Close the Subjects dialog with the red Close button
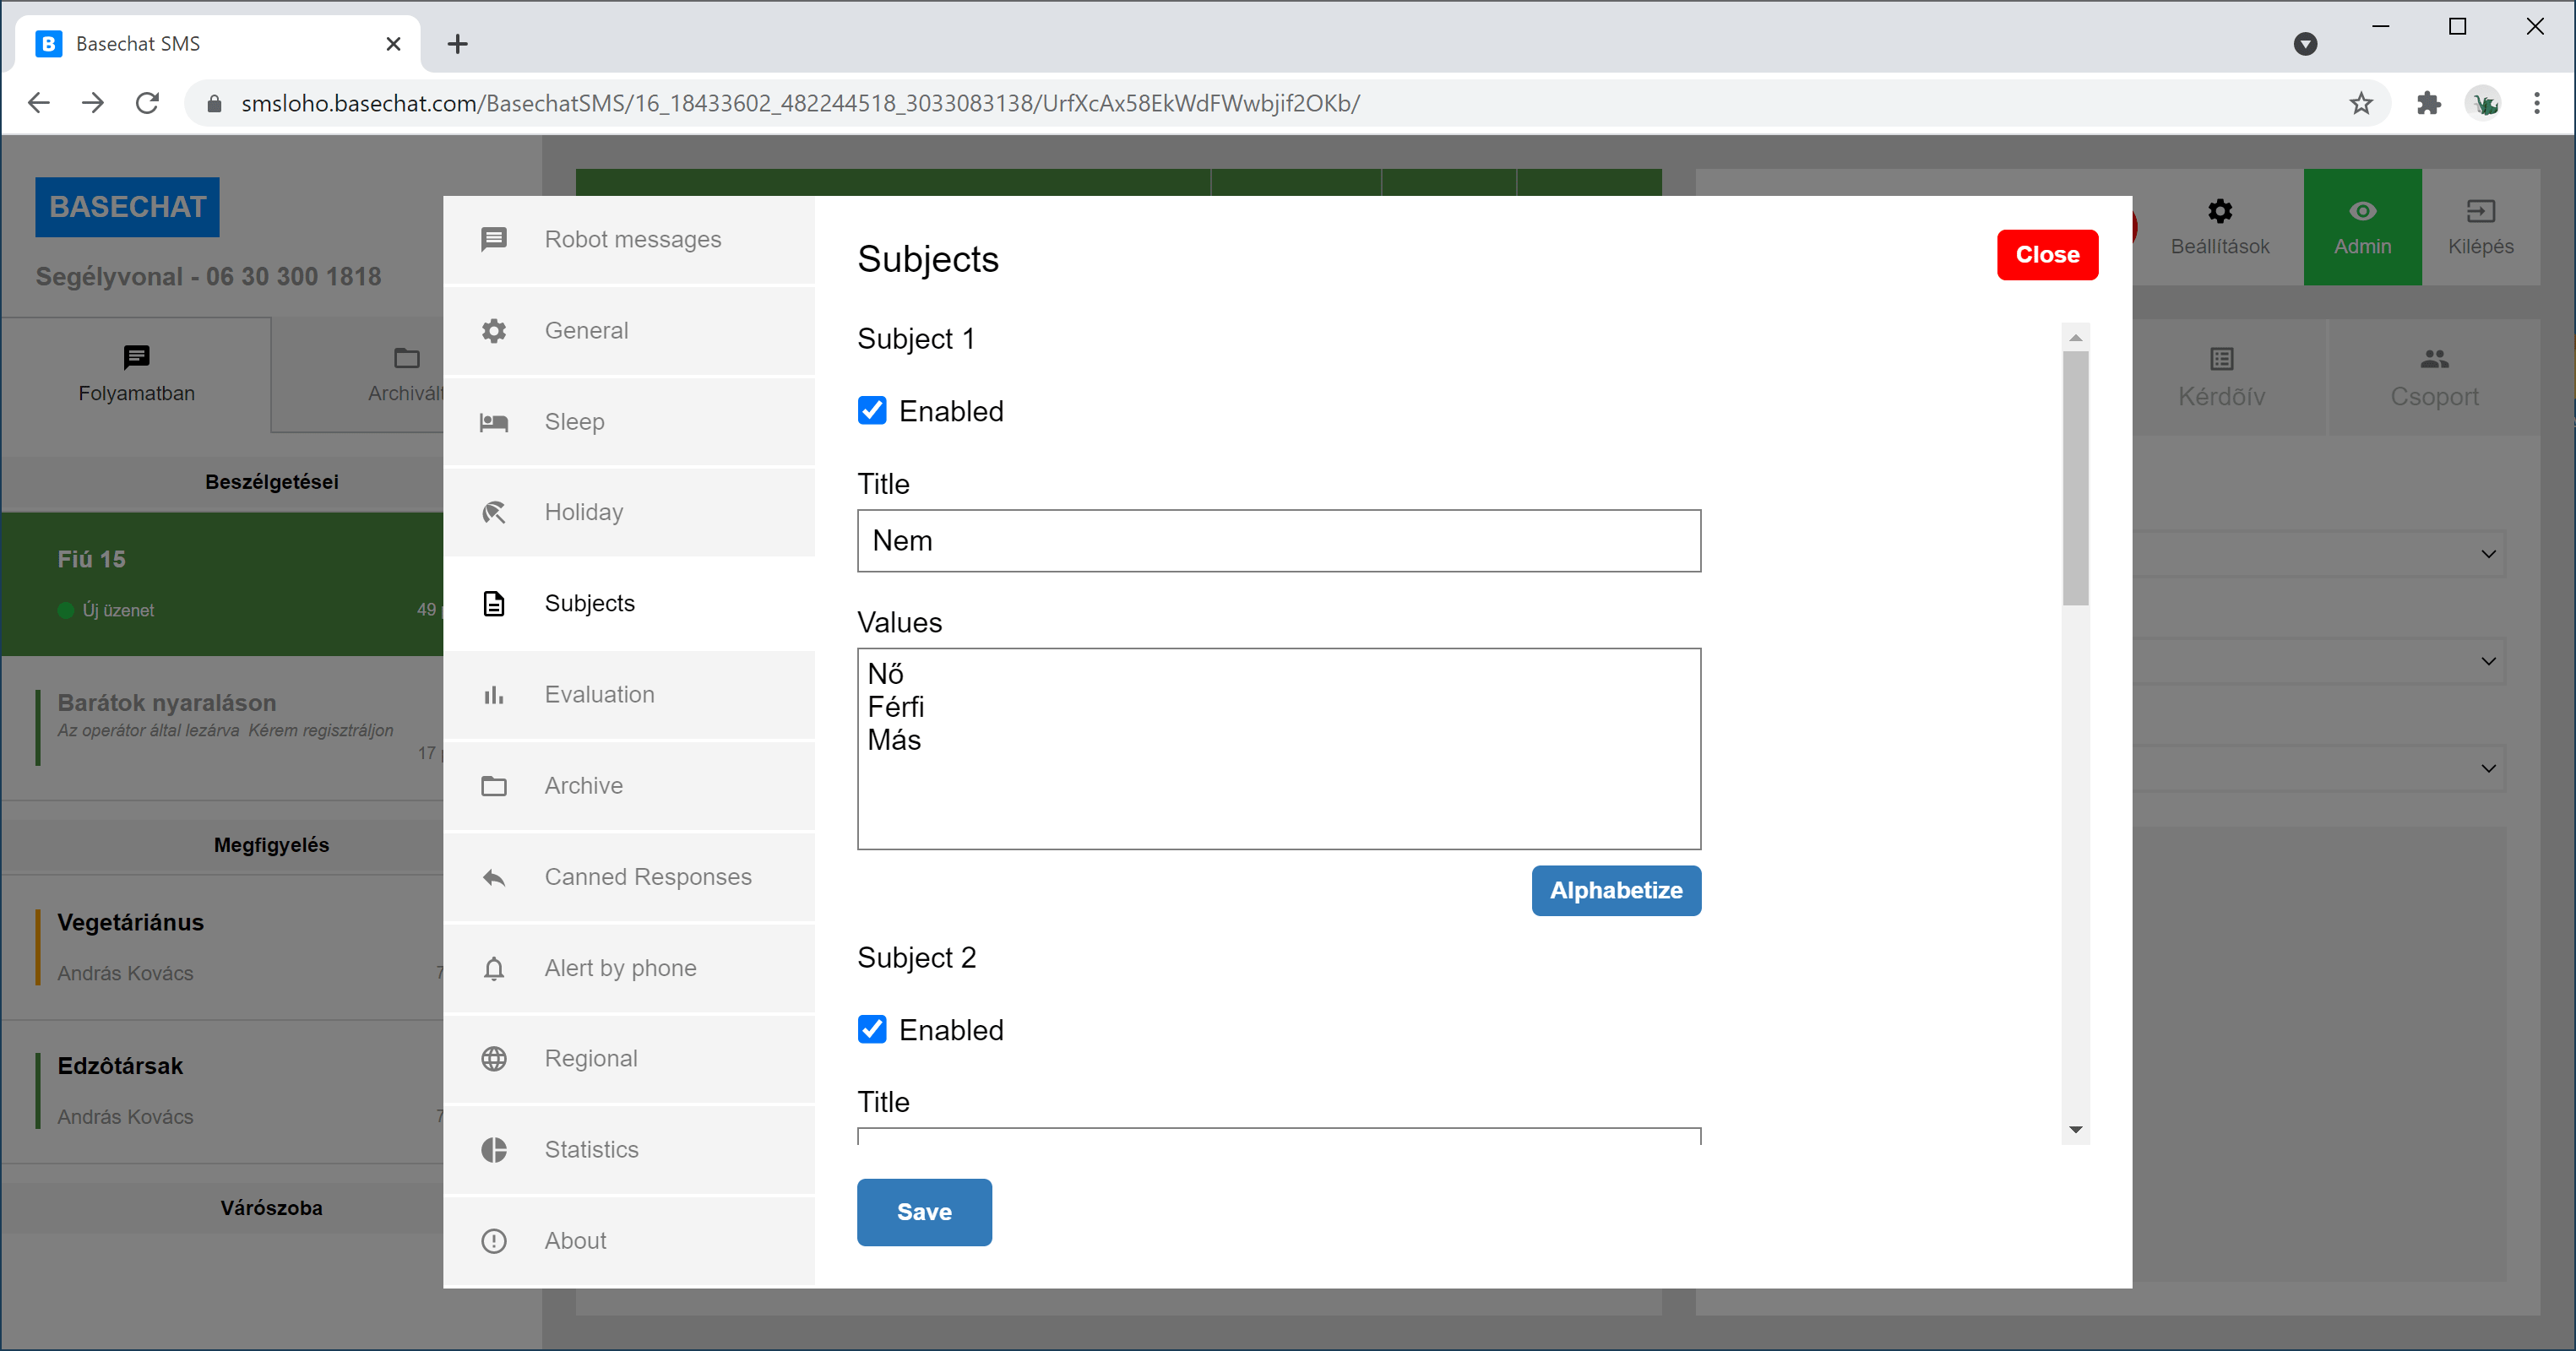2576x1351 pixels. coord(2047,255)
